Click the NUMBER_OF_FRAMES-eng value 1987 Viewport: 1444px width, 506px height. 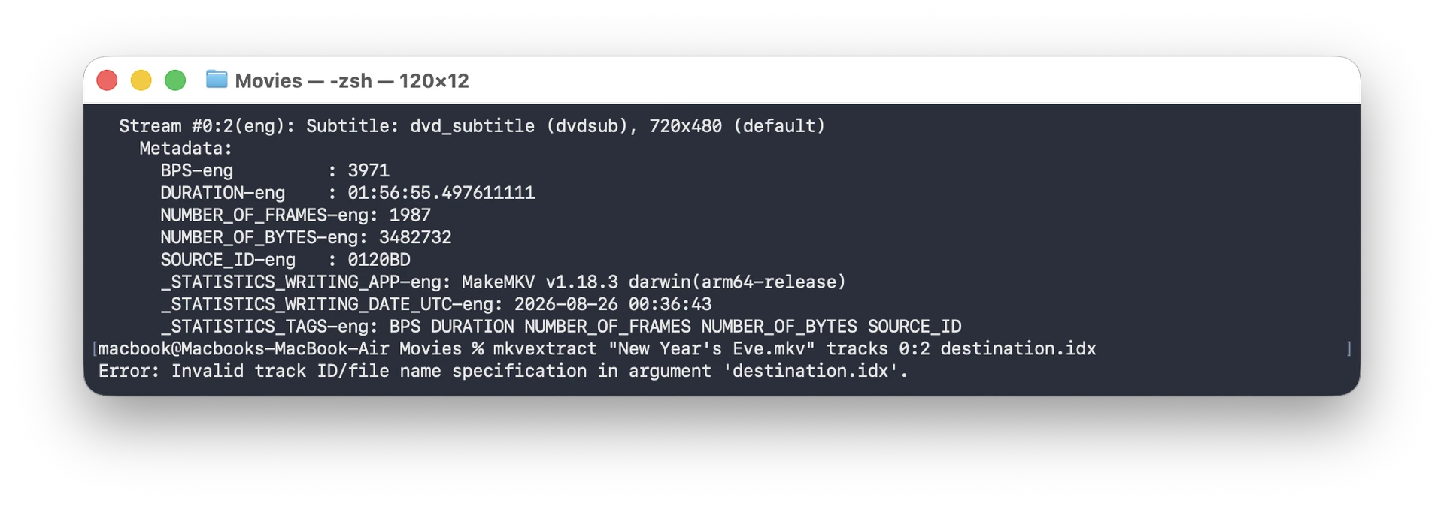point(410,215)
